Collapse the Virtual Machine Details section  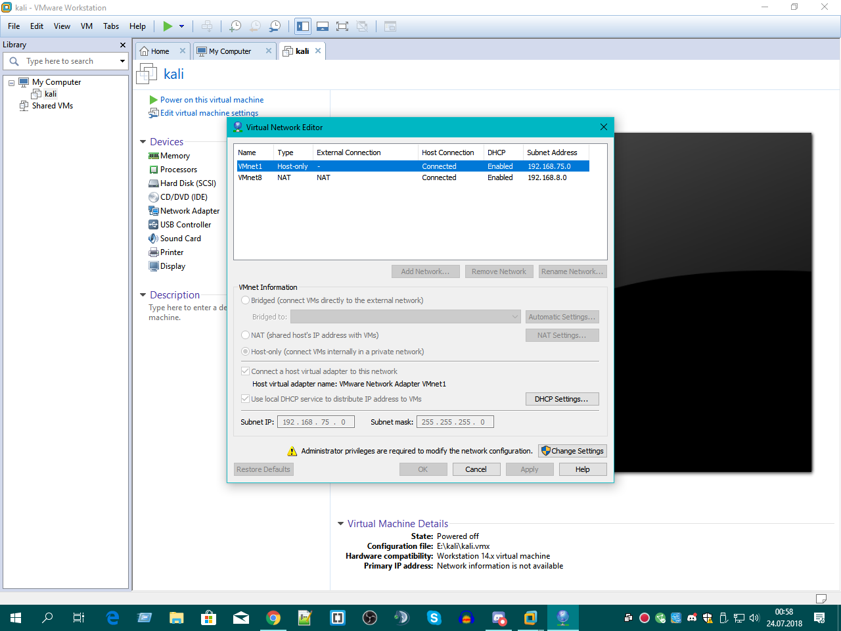[x=340, y=524]
